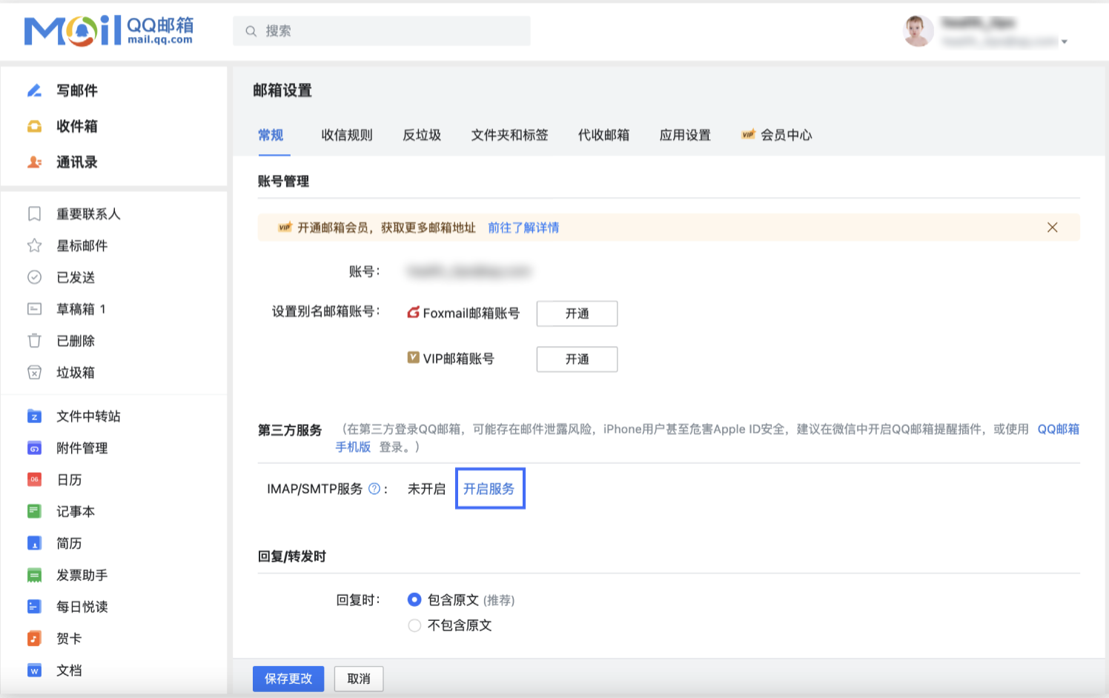Click the 保存更改 save button
Image resolution: width=1109 pixels, height=698 pixels.
(x=288, y=678)
